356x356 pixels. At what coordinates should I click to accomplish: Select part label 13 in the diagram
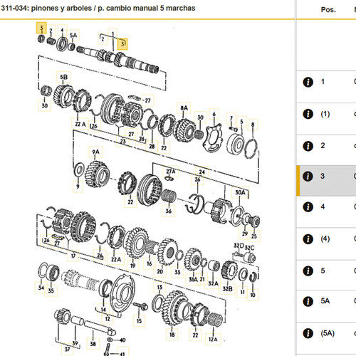point(159,288)
